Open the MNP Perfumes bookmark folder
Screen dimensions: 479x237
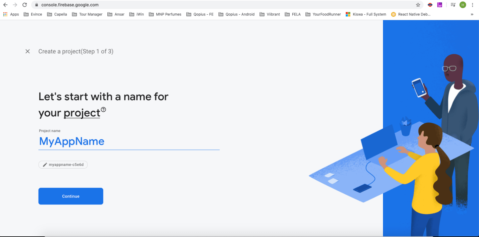[165, 14]
